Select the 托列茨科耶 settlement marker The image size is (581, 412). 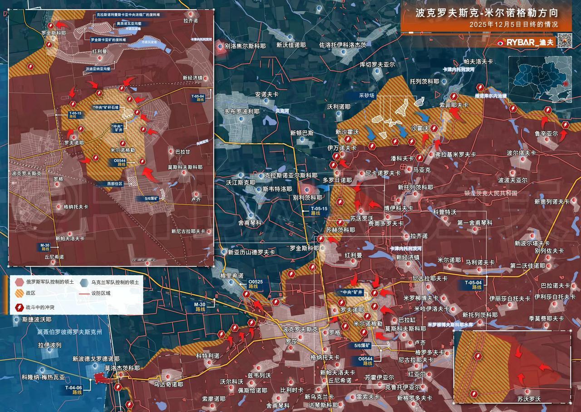(x=443, y=82)
